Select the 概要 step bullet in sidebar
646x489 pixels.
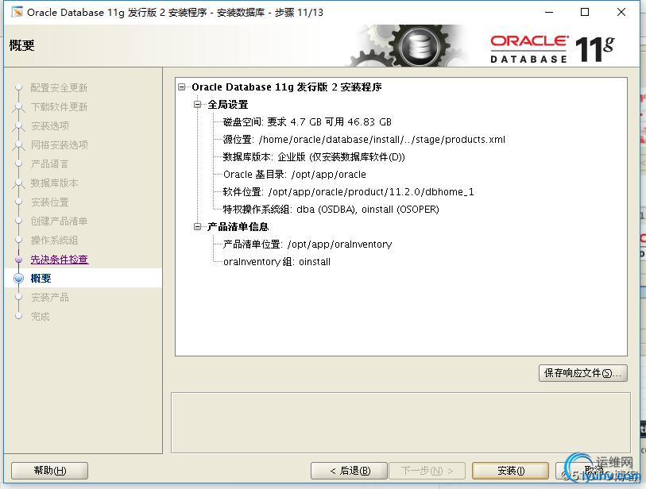[18, 279]
